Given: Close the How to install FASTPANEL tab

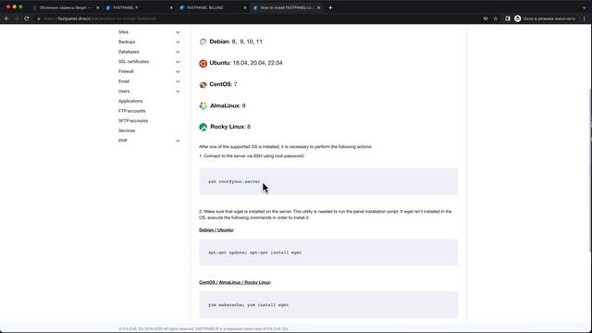Looking at the screenshot, I should [x=318, y=7].
